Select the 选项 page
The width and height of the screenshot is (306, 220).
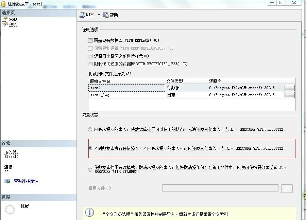tap(13, 25)
